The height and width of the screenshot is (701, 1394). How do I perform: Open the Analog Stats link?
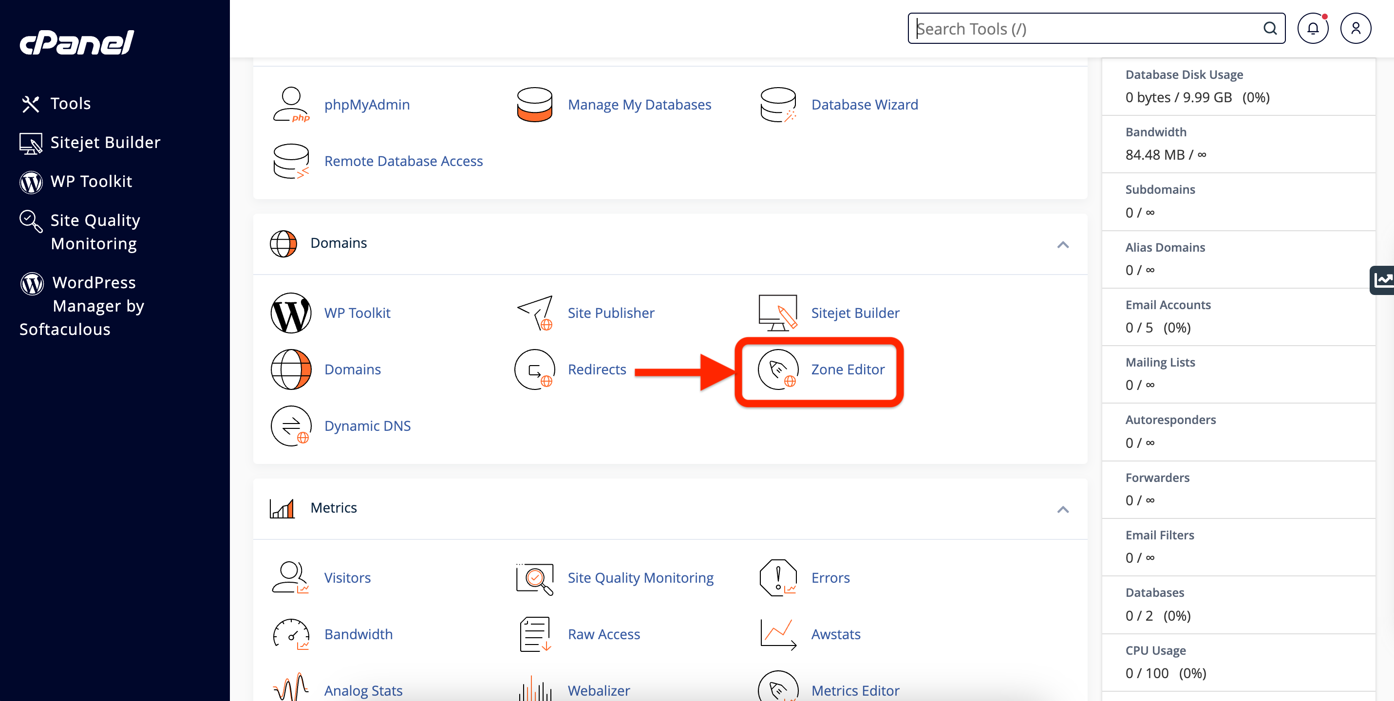click(x=363, y=691)
